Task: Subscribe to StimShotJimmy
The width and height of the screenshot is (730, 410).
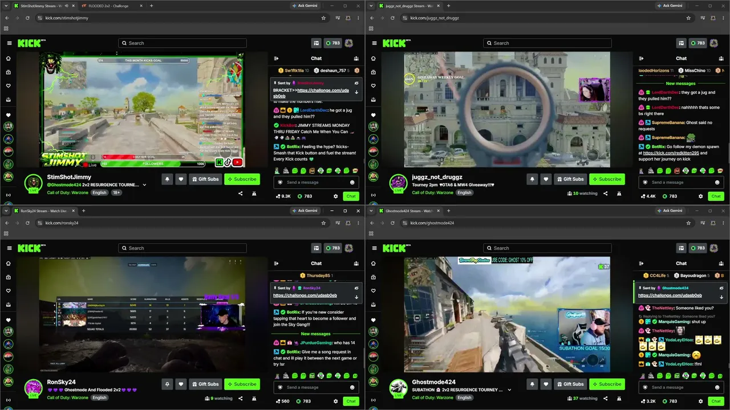Action: click(x=242, y=179)
